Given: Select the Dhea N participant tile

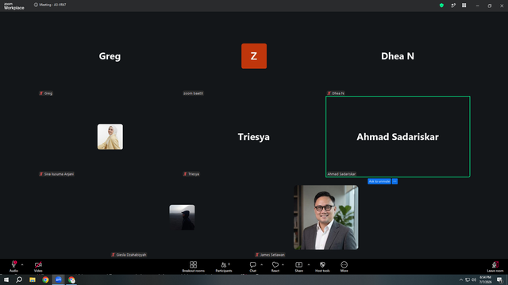Looking at the screenshot, I should click(398, 56).
